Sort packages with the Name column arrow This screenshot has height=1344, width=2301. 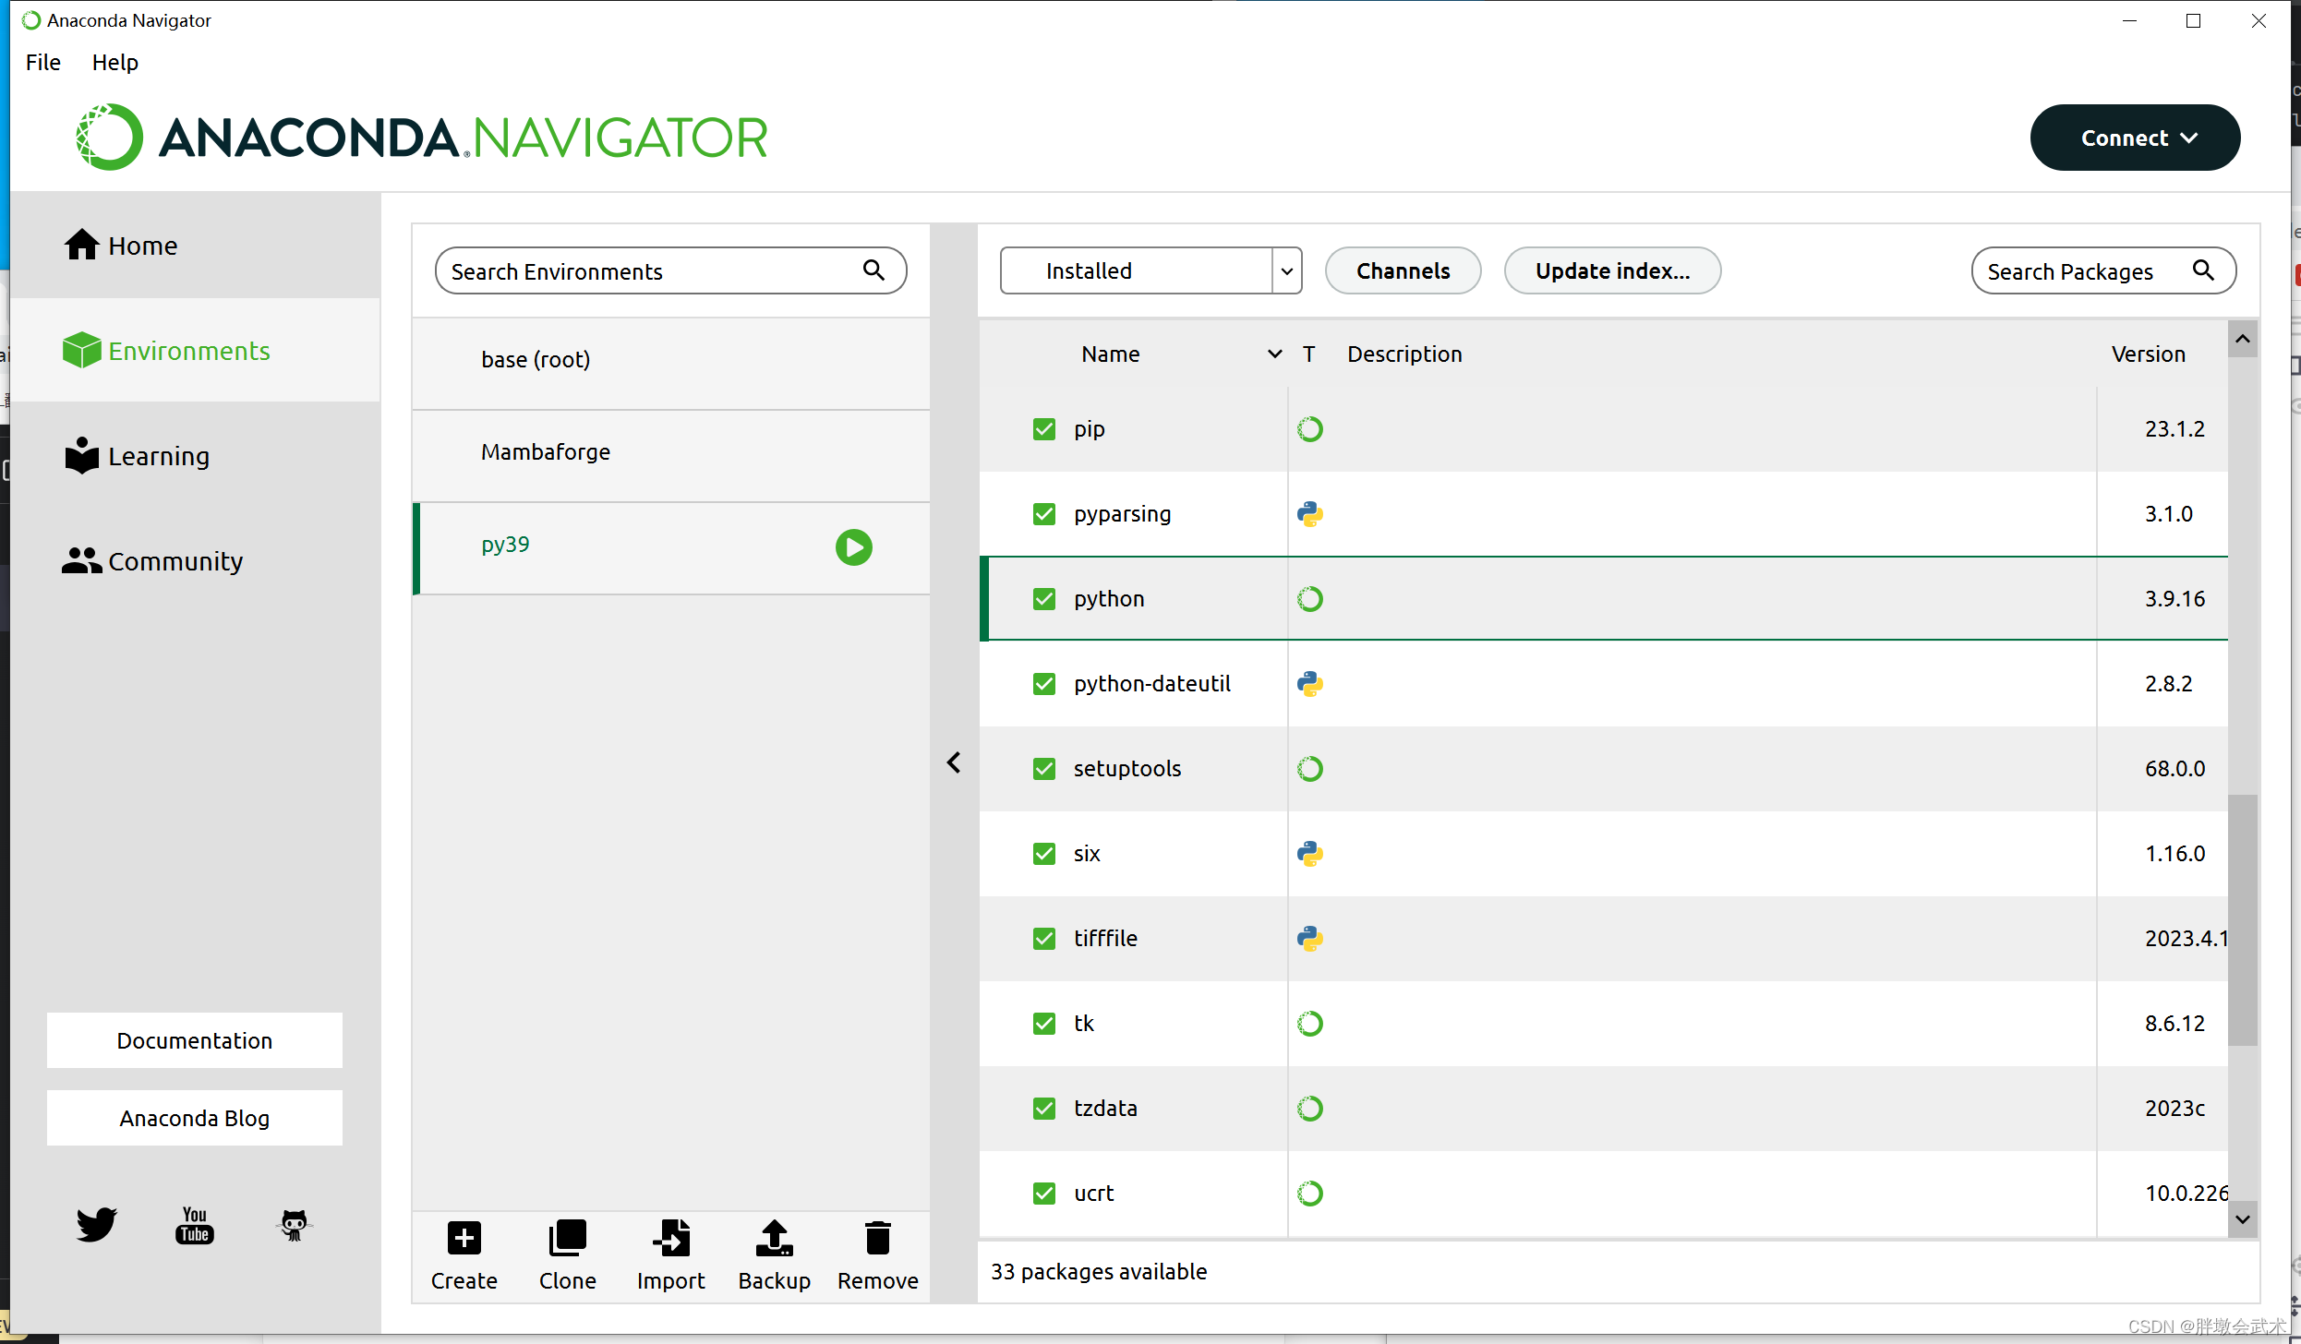point(1274,354)
